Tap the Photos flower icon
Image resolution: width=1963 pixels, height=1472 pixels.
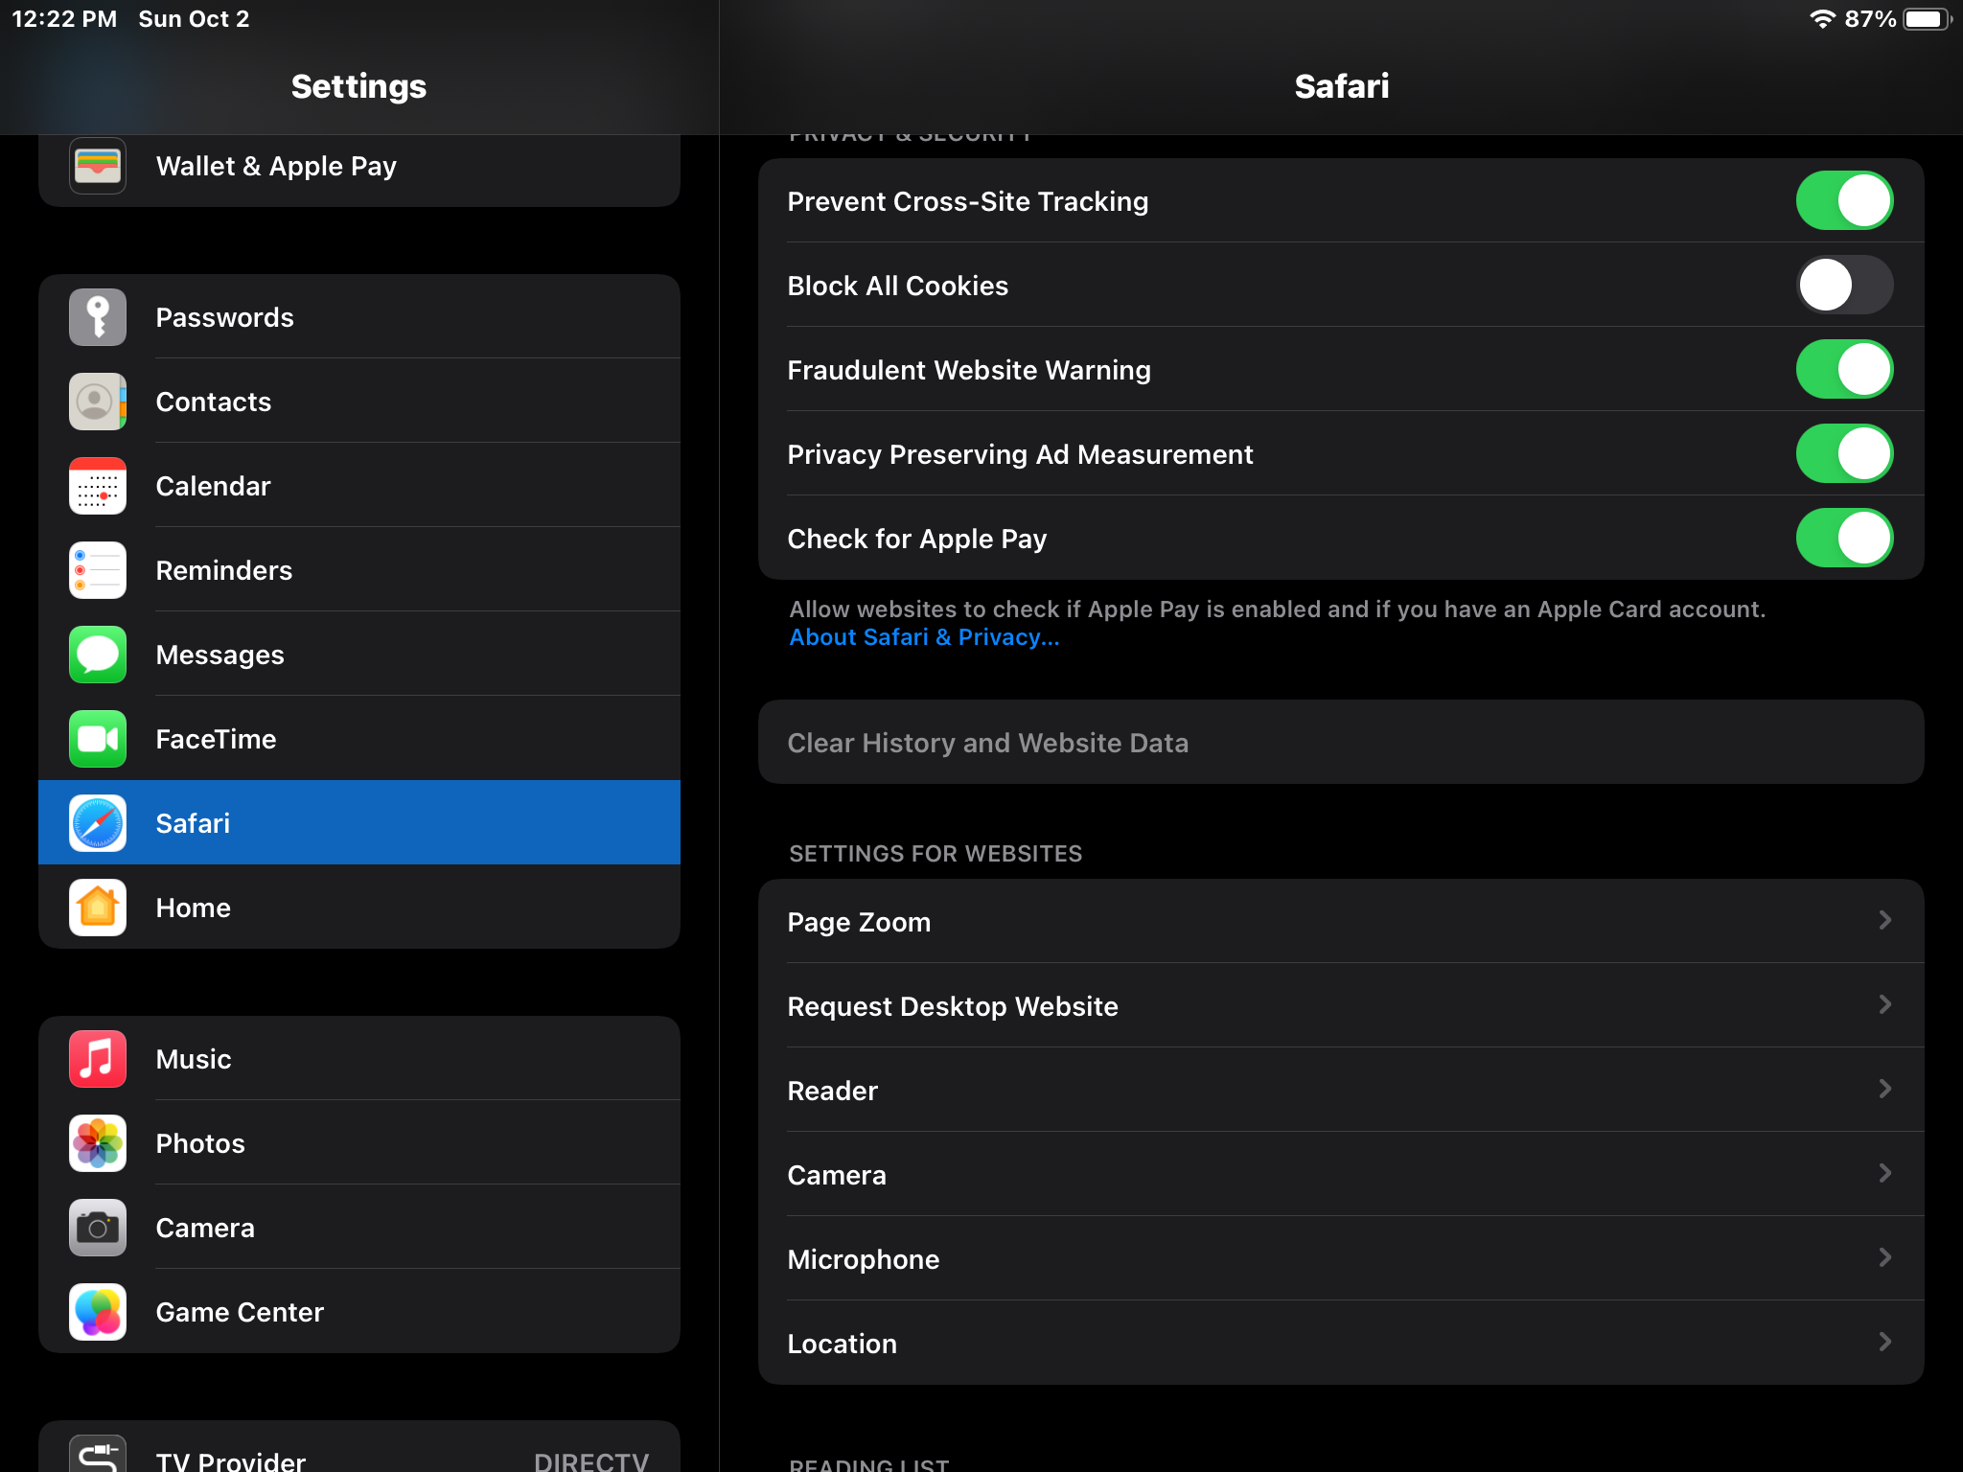coord(97,1143)
